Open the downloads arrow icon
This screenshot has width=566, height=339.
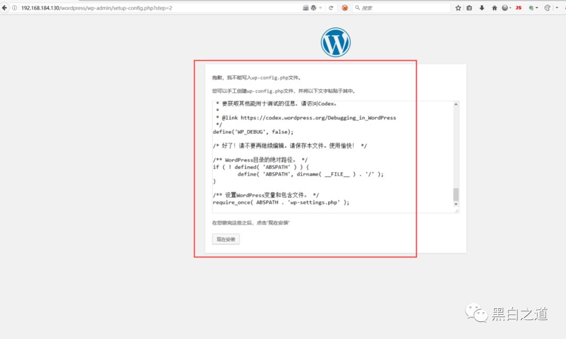pyautogui.click(x=482, y=8)
